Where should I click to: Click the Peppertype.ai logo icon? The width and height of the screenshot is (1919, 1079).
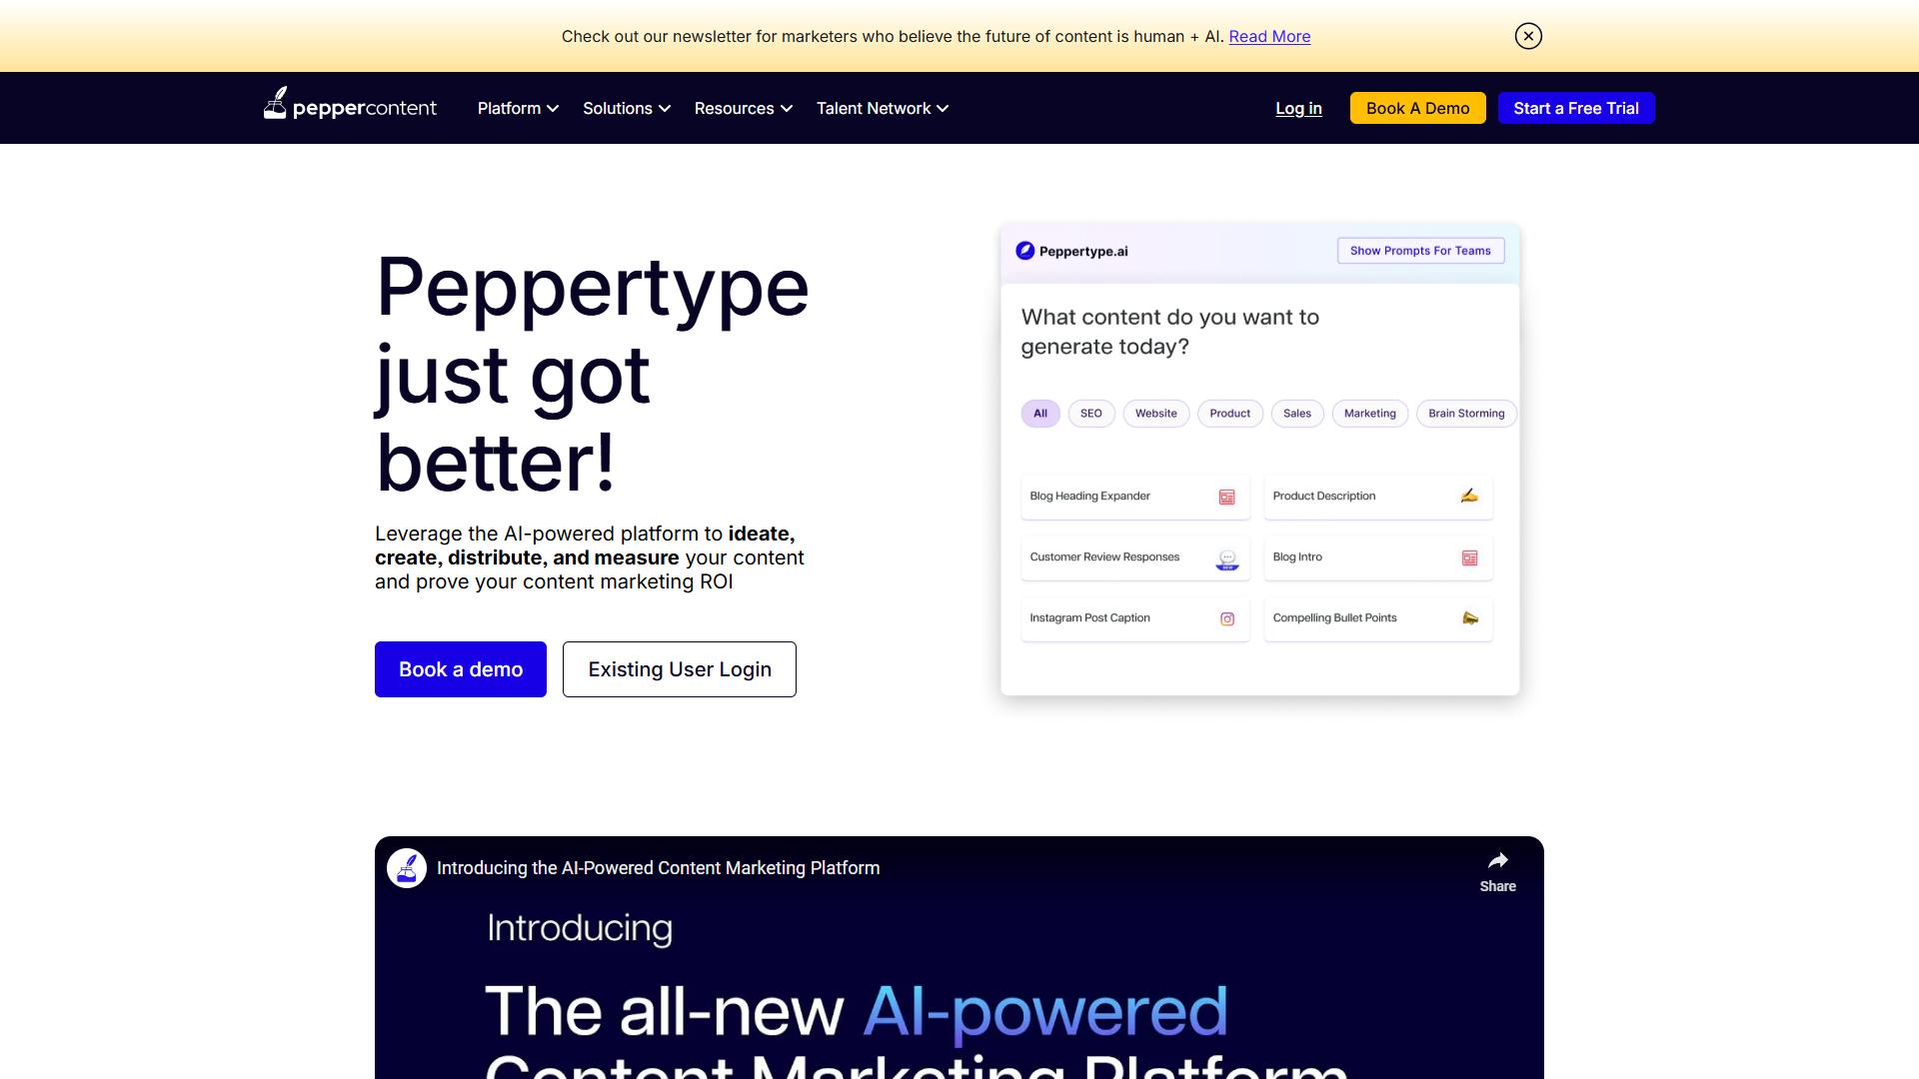1025,251
